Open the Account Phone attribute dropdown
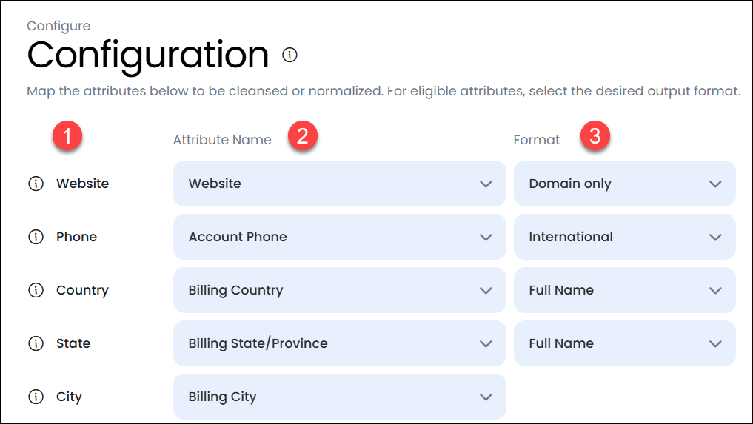This screenshot has width=753, height=424. point(339,237)
